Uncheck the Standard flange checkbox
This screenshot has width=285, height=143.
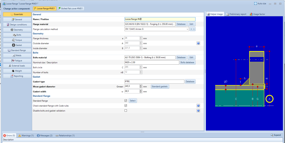[126, 101]
